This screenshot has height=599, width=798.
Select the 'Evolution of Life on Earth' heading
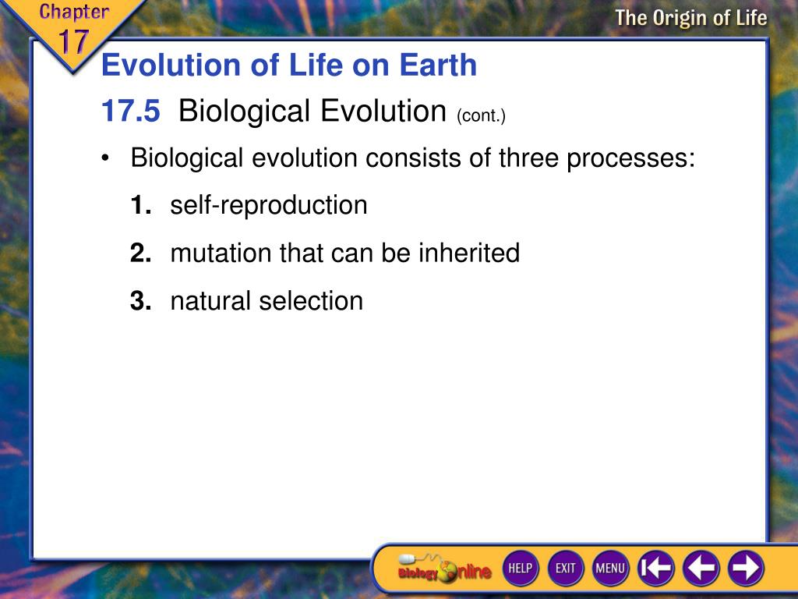(289, 66)
